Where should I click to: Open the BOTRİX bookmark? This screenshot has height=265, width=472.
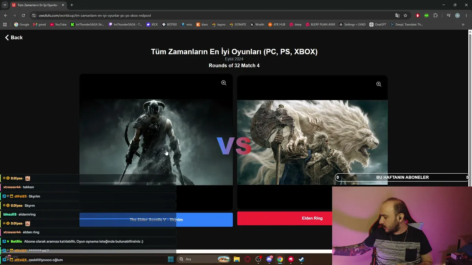point(169,25)
